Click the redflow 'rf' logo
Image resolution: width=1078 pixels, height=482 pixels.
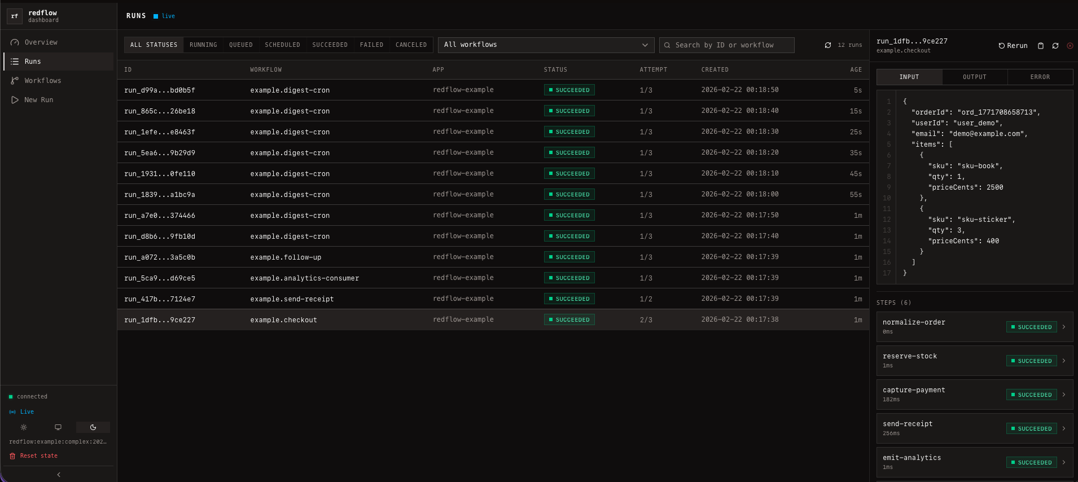(15, 16)
